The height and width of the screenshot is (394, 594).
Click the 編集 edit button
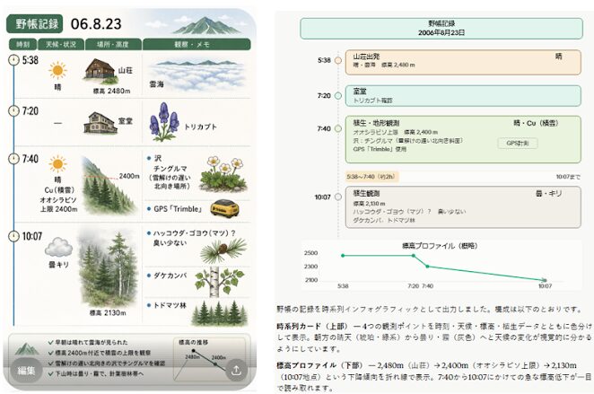pos(26,370)
